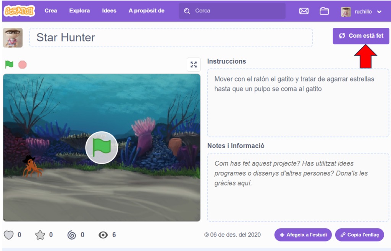Expand the ruchillo account dropdown
This screenshot has width=391, height=251.
[x=379, y=11]
